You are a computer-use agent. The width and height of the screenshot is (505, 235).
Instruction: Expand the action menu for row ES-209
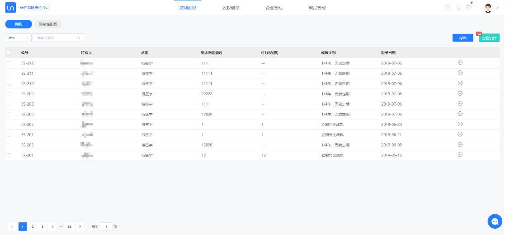point(460,93)
